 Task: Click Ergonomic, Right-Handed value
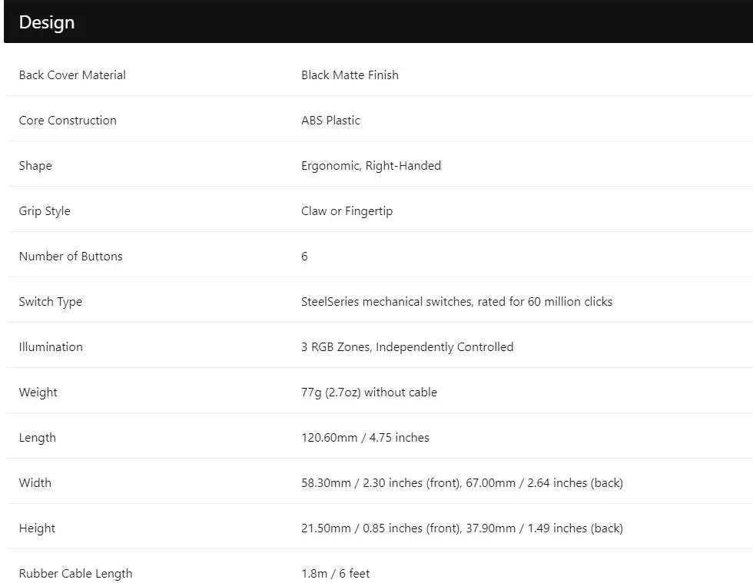coord(370,166)
